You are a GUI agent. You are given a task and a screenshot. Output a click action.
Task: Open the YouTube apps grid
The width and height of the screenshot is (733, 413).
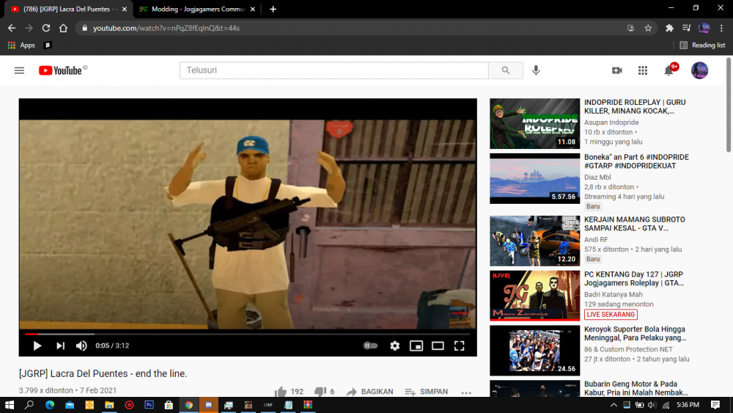pos(643,70)
